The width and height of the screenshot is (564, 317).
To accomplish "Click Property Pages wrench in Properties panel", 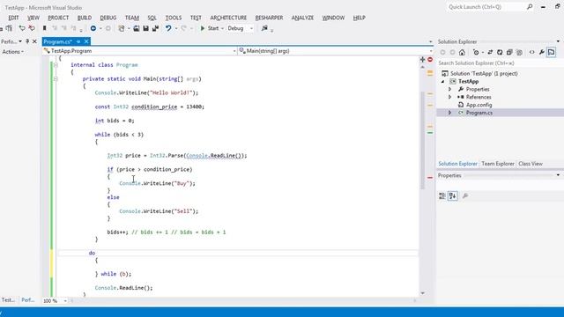I will coord(465,195).
